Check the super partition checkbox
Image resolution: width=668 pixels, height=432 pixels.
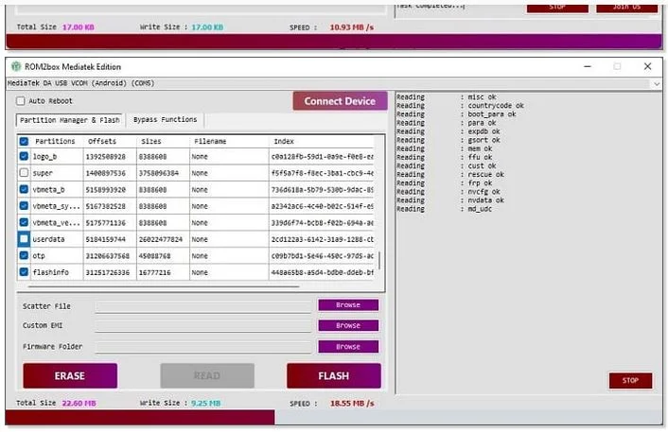24,173
